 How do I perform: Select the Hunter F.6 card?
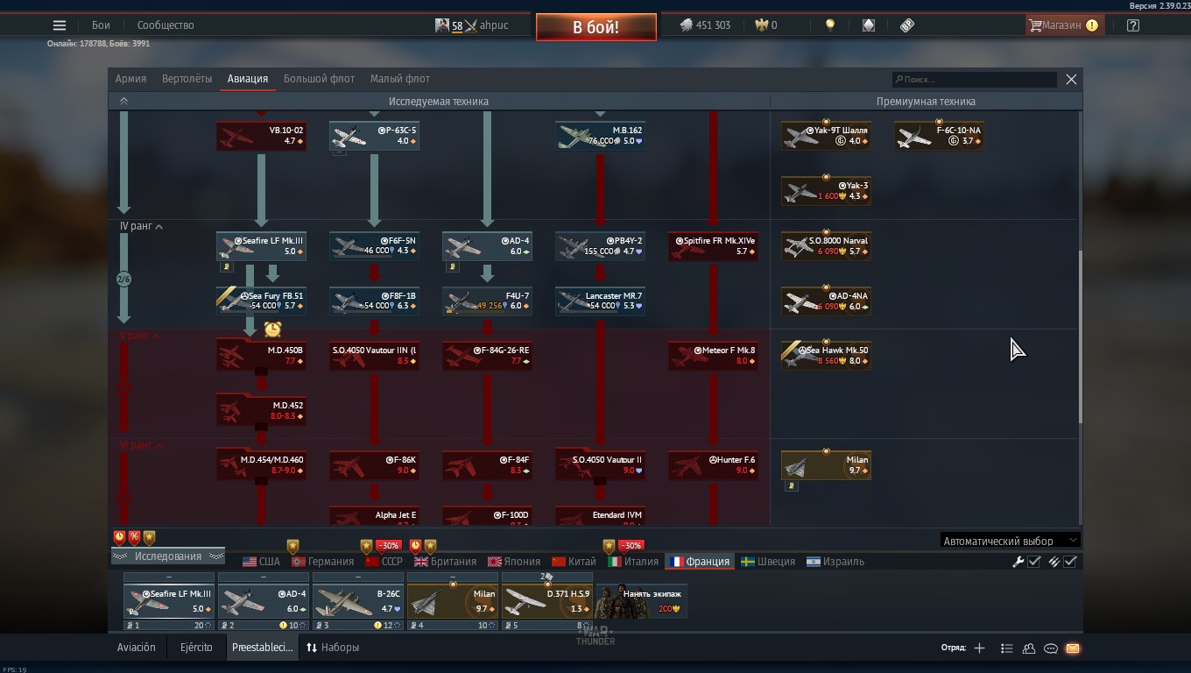click(713, 465)
